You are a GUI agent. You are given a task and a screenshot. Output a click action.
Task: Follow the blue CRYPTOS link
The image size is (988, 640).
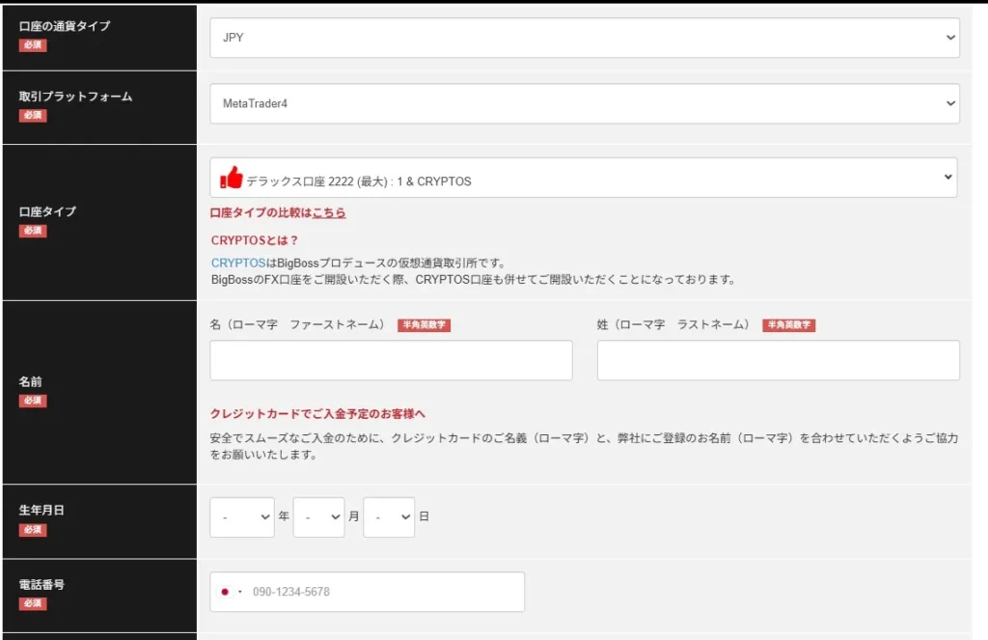(x=238, y=263)
